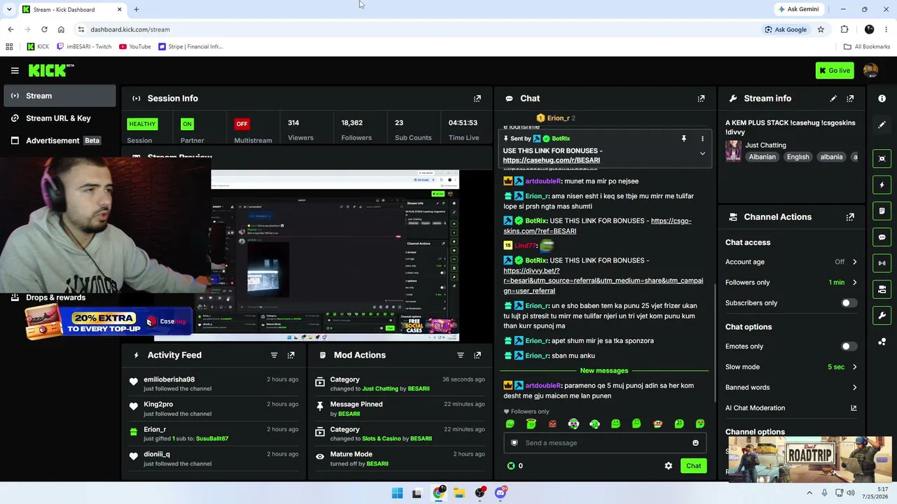This screenshot has height=504, width=897.
Task: Click the Go live button
Action: click(835, 70)
